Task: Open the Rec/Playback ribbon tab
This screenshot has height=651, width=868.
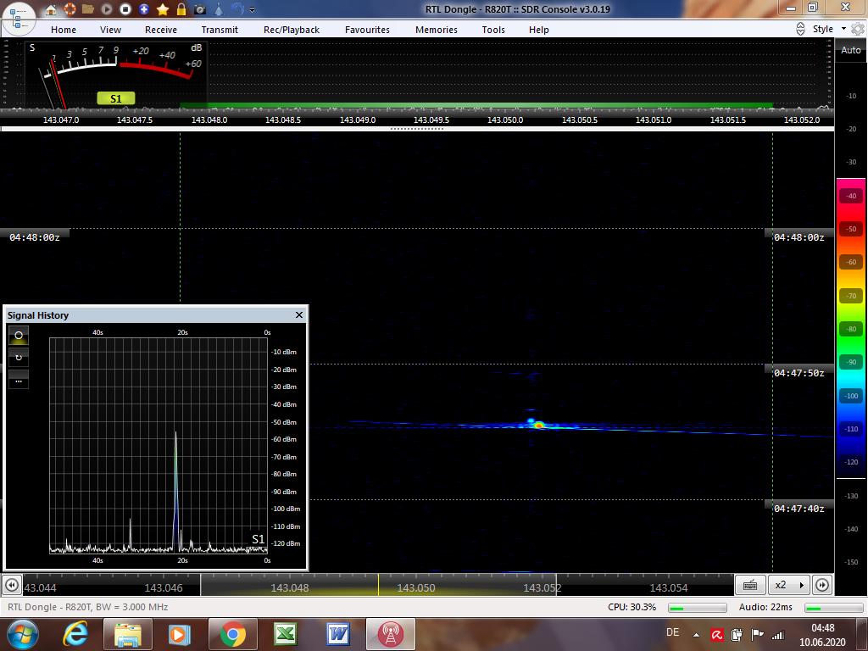Action: tap(292, 30)
